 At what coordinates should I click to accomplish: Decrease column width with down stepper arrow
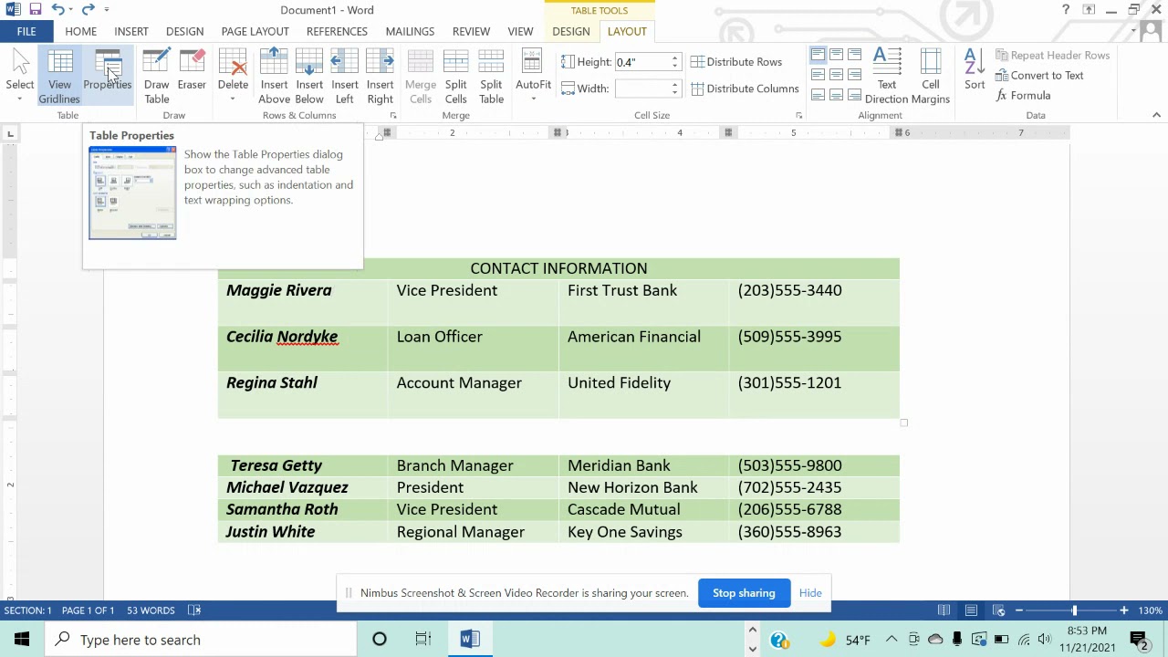pos(675,92)
